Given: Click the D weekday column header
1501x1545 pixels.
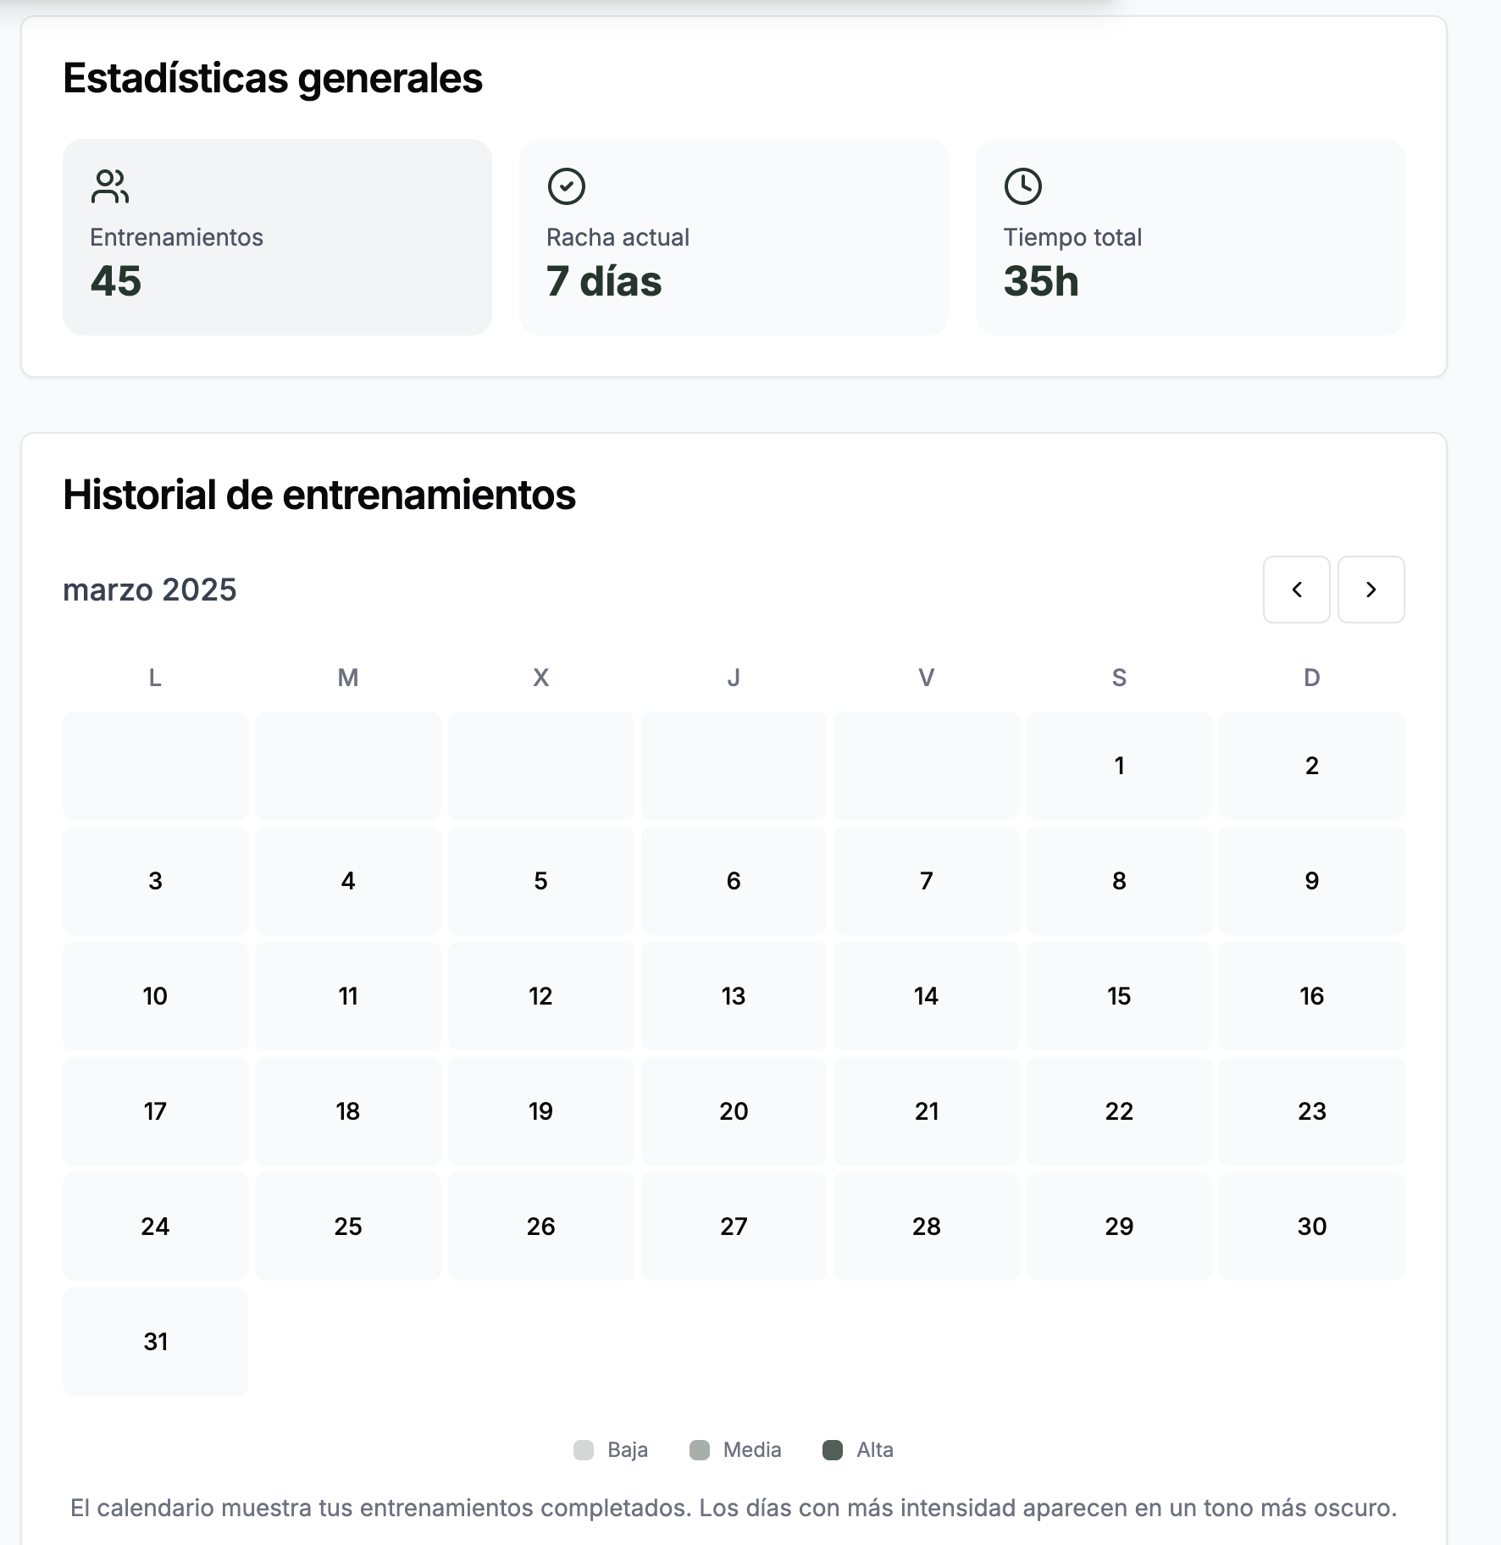Looking at the screenshot, I should click(1311, 678).
